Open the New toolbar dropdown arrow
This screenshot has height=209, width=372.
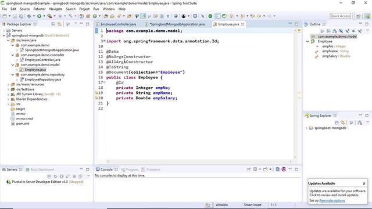pyautogui.click(x=9, y=16)
